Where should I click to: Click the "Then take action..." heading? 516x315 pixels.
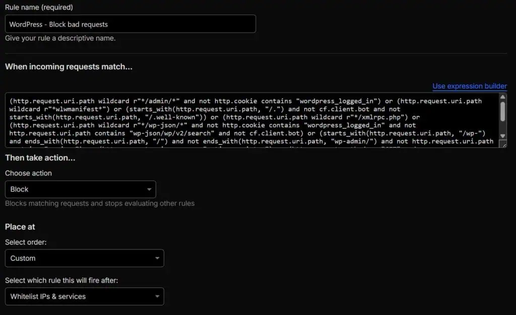pyautogui.click(x=40, y=157)
